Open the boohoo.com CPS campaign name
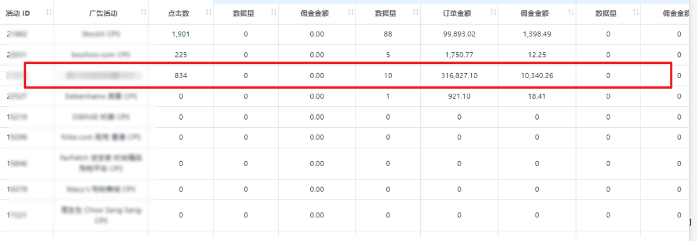 pos(100,55)
